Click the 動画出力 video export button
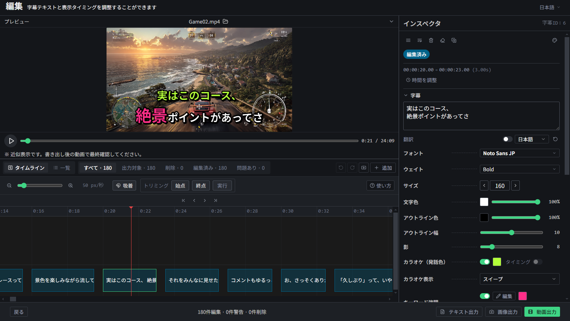Viewport: 570px width, 321px height. [542, 312]
